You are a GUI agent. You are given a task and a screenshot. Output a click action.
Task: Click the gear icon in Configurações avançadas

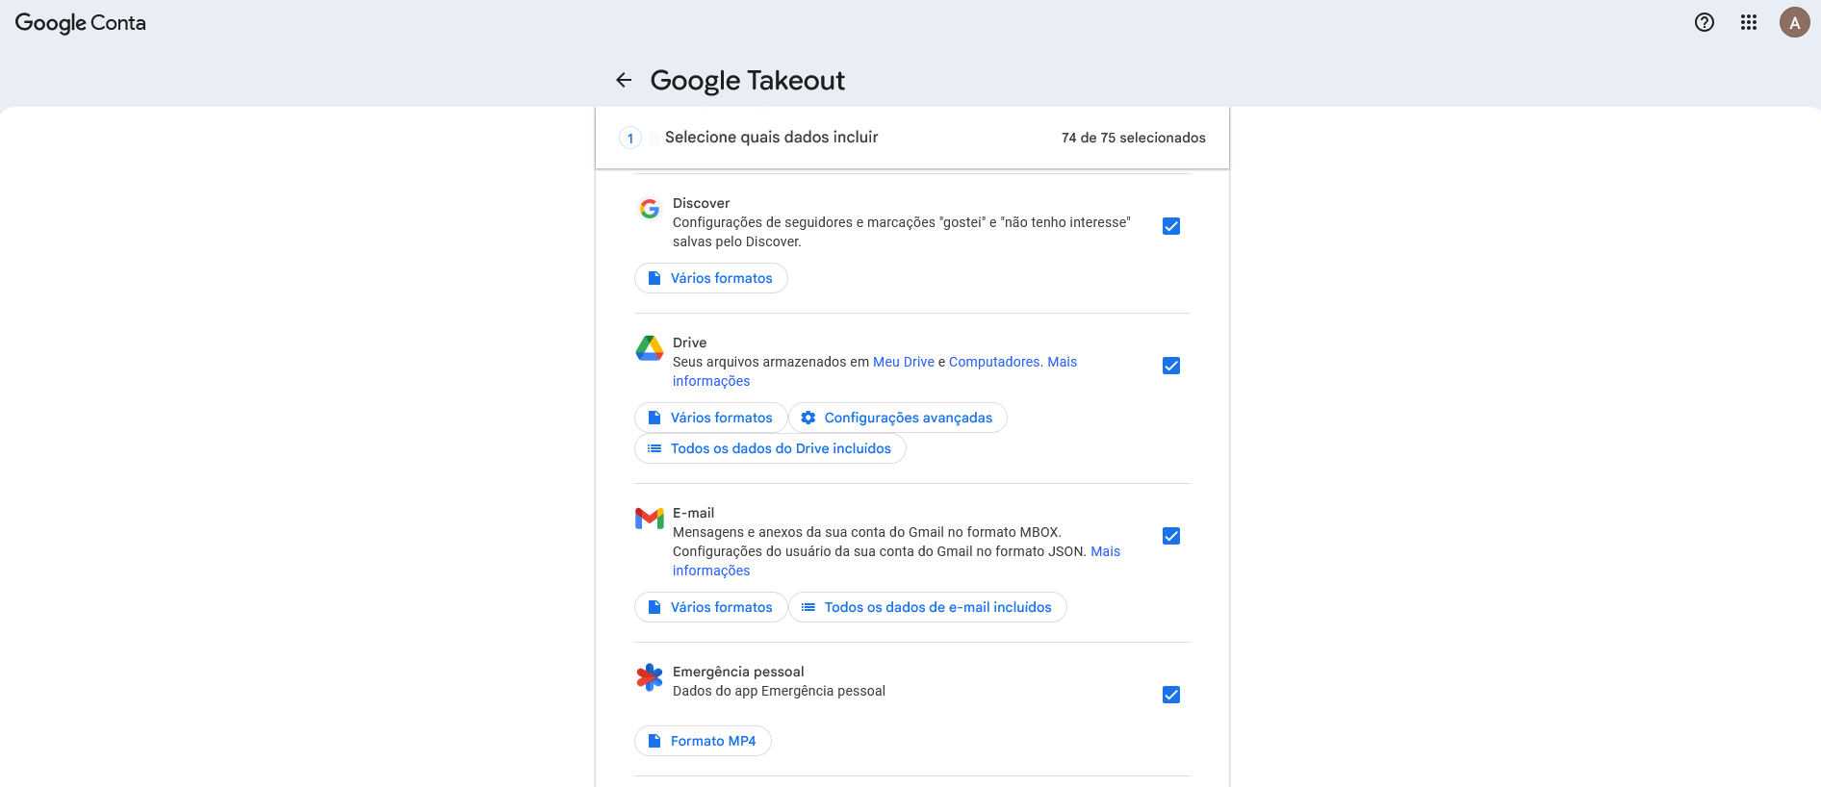point(808,418)
